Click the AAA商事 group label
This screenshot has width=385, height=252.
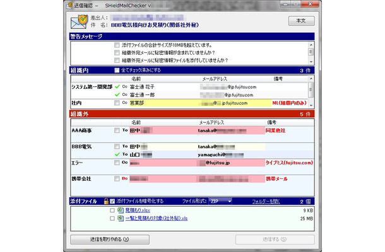(x=81, y=130)
